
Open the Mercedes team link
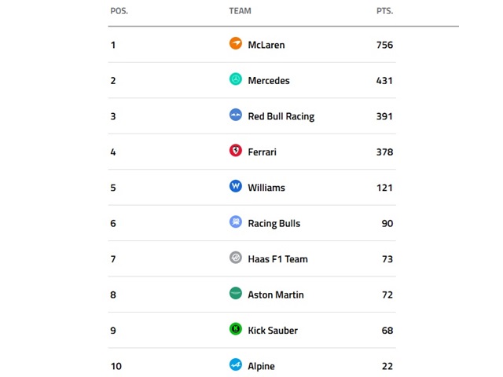click(x=269, y=80)
